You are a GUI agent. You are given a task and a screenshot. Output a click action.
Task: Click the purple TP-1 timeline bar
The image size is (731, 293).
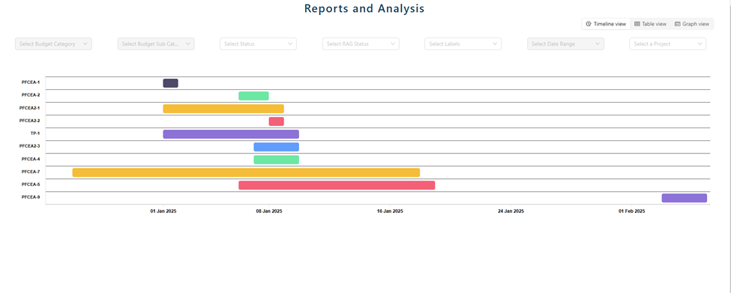click(231, 134)
